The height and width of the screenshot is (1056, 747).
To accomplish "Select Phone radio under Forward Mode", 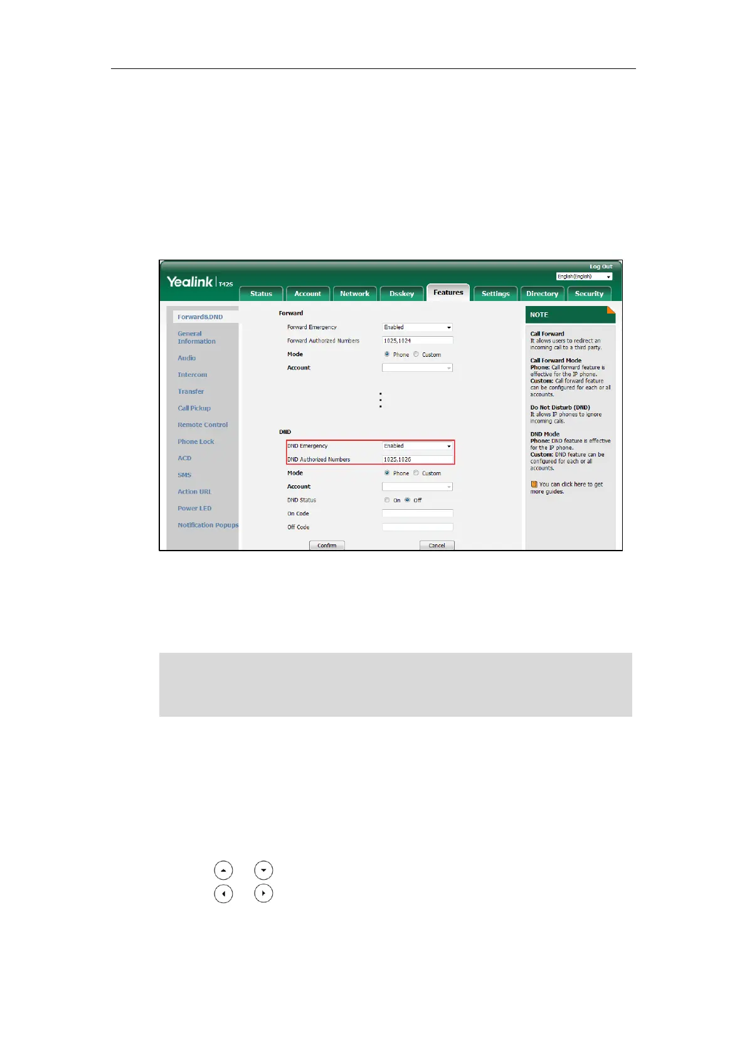I will pos(387,354).
